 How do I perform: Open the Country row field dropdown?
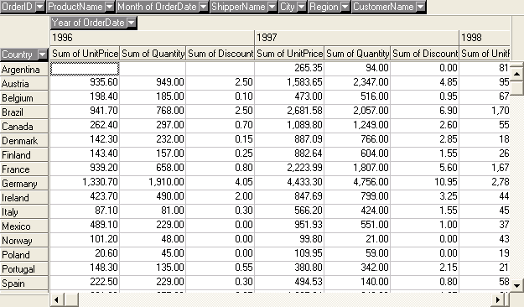tap(43, 55)
